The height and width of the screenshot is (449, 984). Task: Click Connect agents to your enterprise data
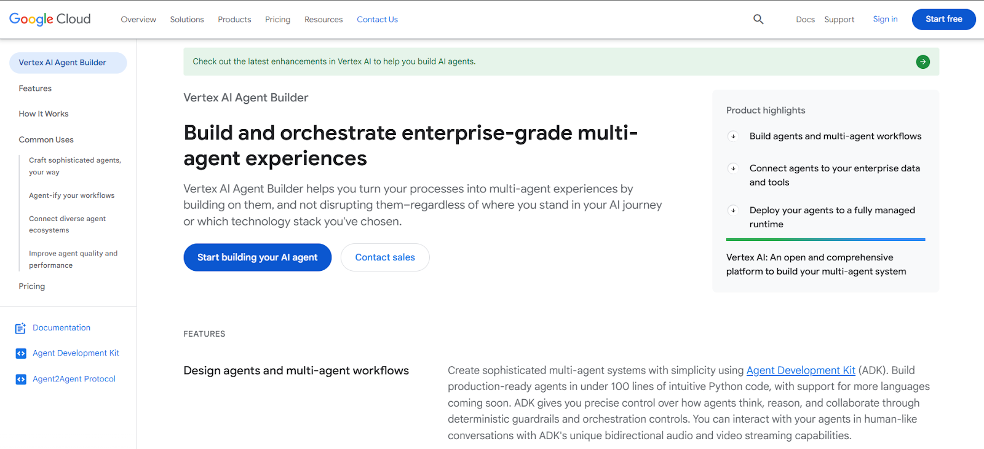pos(835,175)
